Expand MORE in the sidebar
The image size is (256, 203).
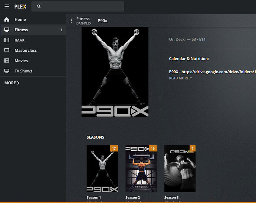click(x=12, y=83)
